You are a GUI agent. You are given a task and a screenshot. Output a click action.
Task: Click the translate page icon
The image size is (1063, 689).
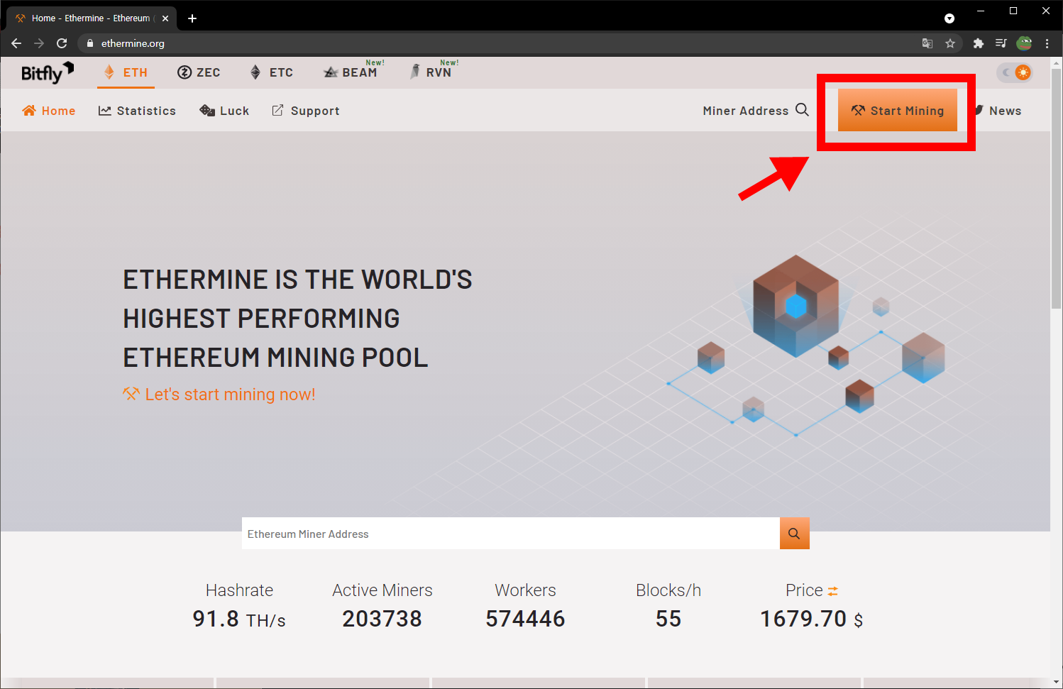pos(927,43)
